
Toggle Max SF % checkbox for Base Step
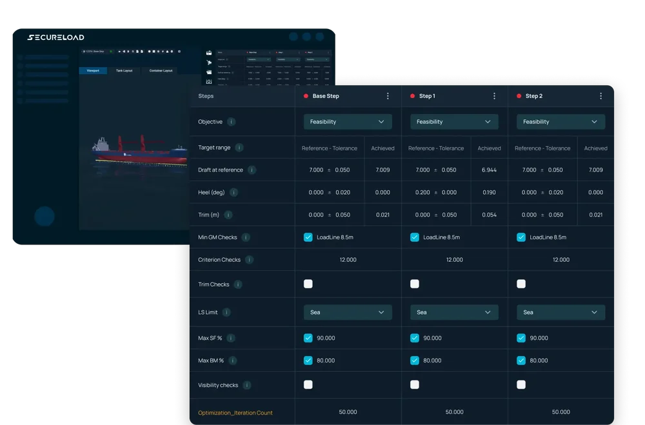tap(308, 338)
